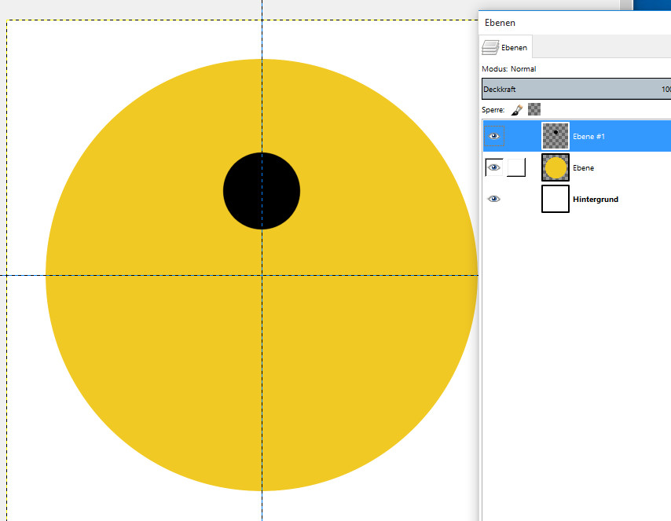Select the layer named Ebene #1
The image size is (671, 521).
(588, 137)
